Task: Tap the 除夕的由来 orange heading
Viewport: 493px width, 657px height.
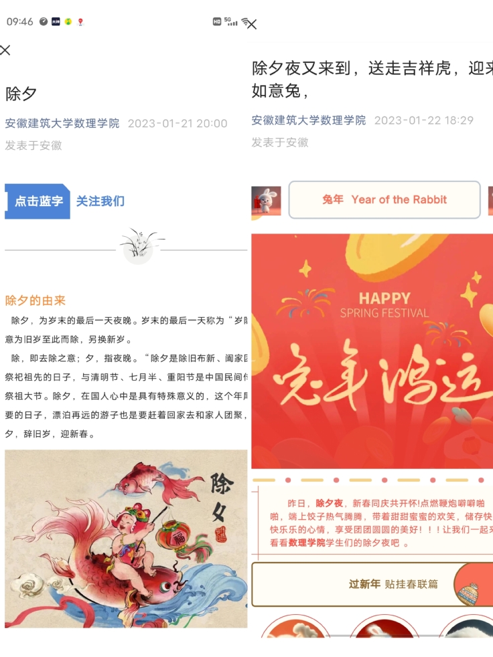Action: 36,300
